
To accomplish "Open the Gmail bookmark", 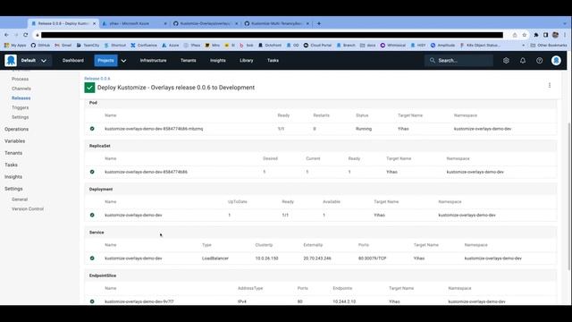I will pos(63,46).
